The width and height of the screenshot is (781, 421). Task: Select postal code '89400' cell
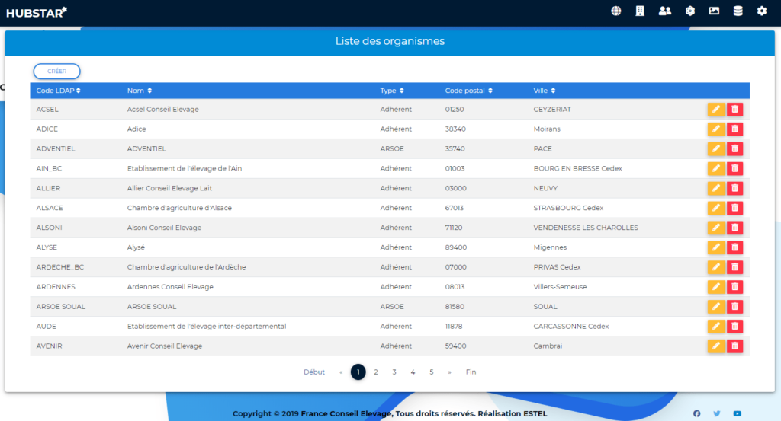tap(456, 247)
